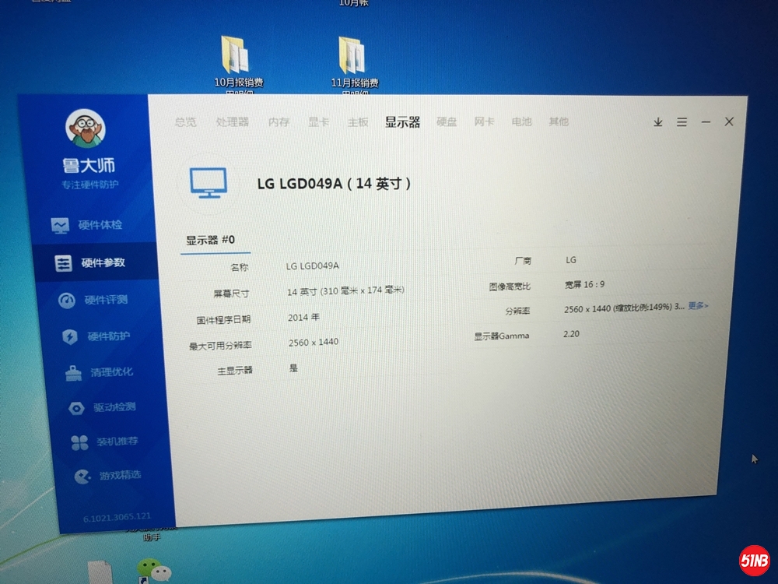
Task: Open 驱动检测 driver hexagon icon
Action: [x=76, y=408]
